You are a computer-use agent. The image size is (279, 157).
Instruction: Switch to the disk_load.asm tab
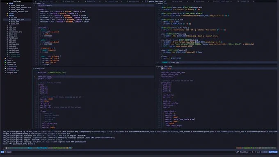click(x=222, y=1)
